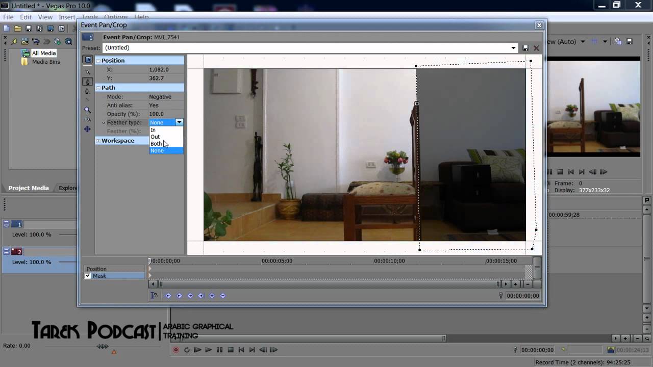Toggle Loop Playback in main transport
653x367 pixels.
click(187, 350)
